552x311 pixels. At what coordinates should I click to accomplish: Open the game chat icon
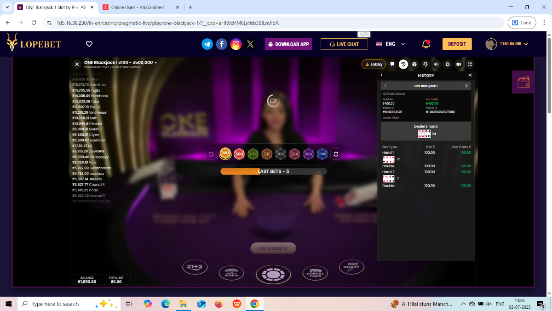(392, 65)
